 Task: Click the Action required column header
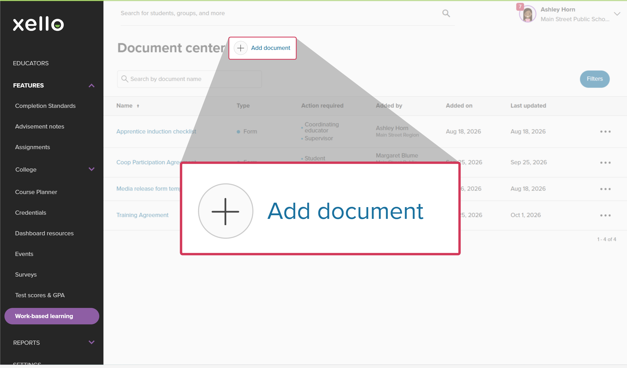pyautogui.click(x=322, y=106)
